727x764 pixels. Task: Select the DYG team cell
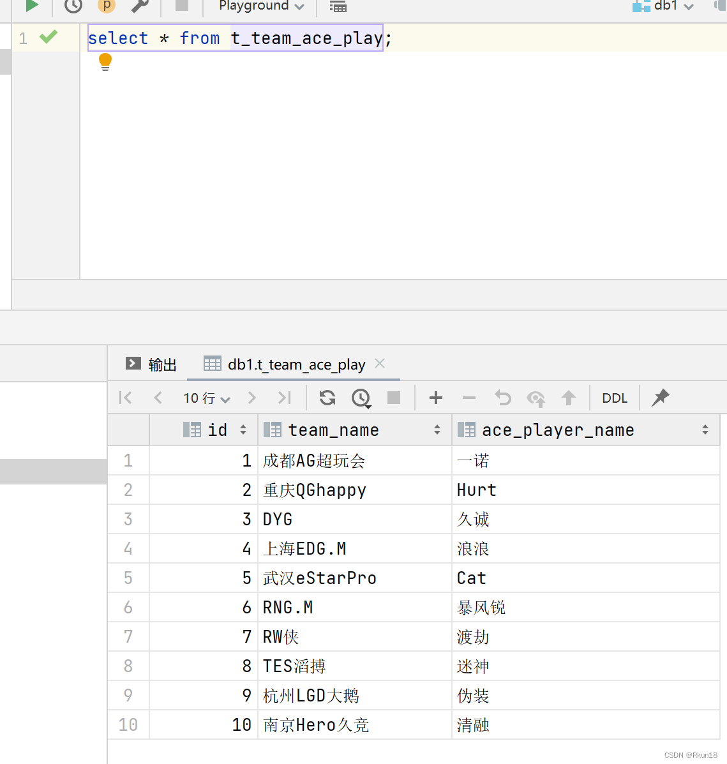(x=355, y=519)
